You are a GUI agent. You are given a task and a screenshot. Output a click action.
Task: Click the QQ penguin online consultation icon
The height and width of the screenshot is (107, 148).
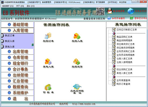click(110, 11)
